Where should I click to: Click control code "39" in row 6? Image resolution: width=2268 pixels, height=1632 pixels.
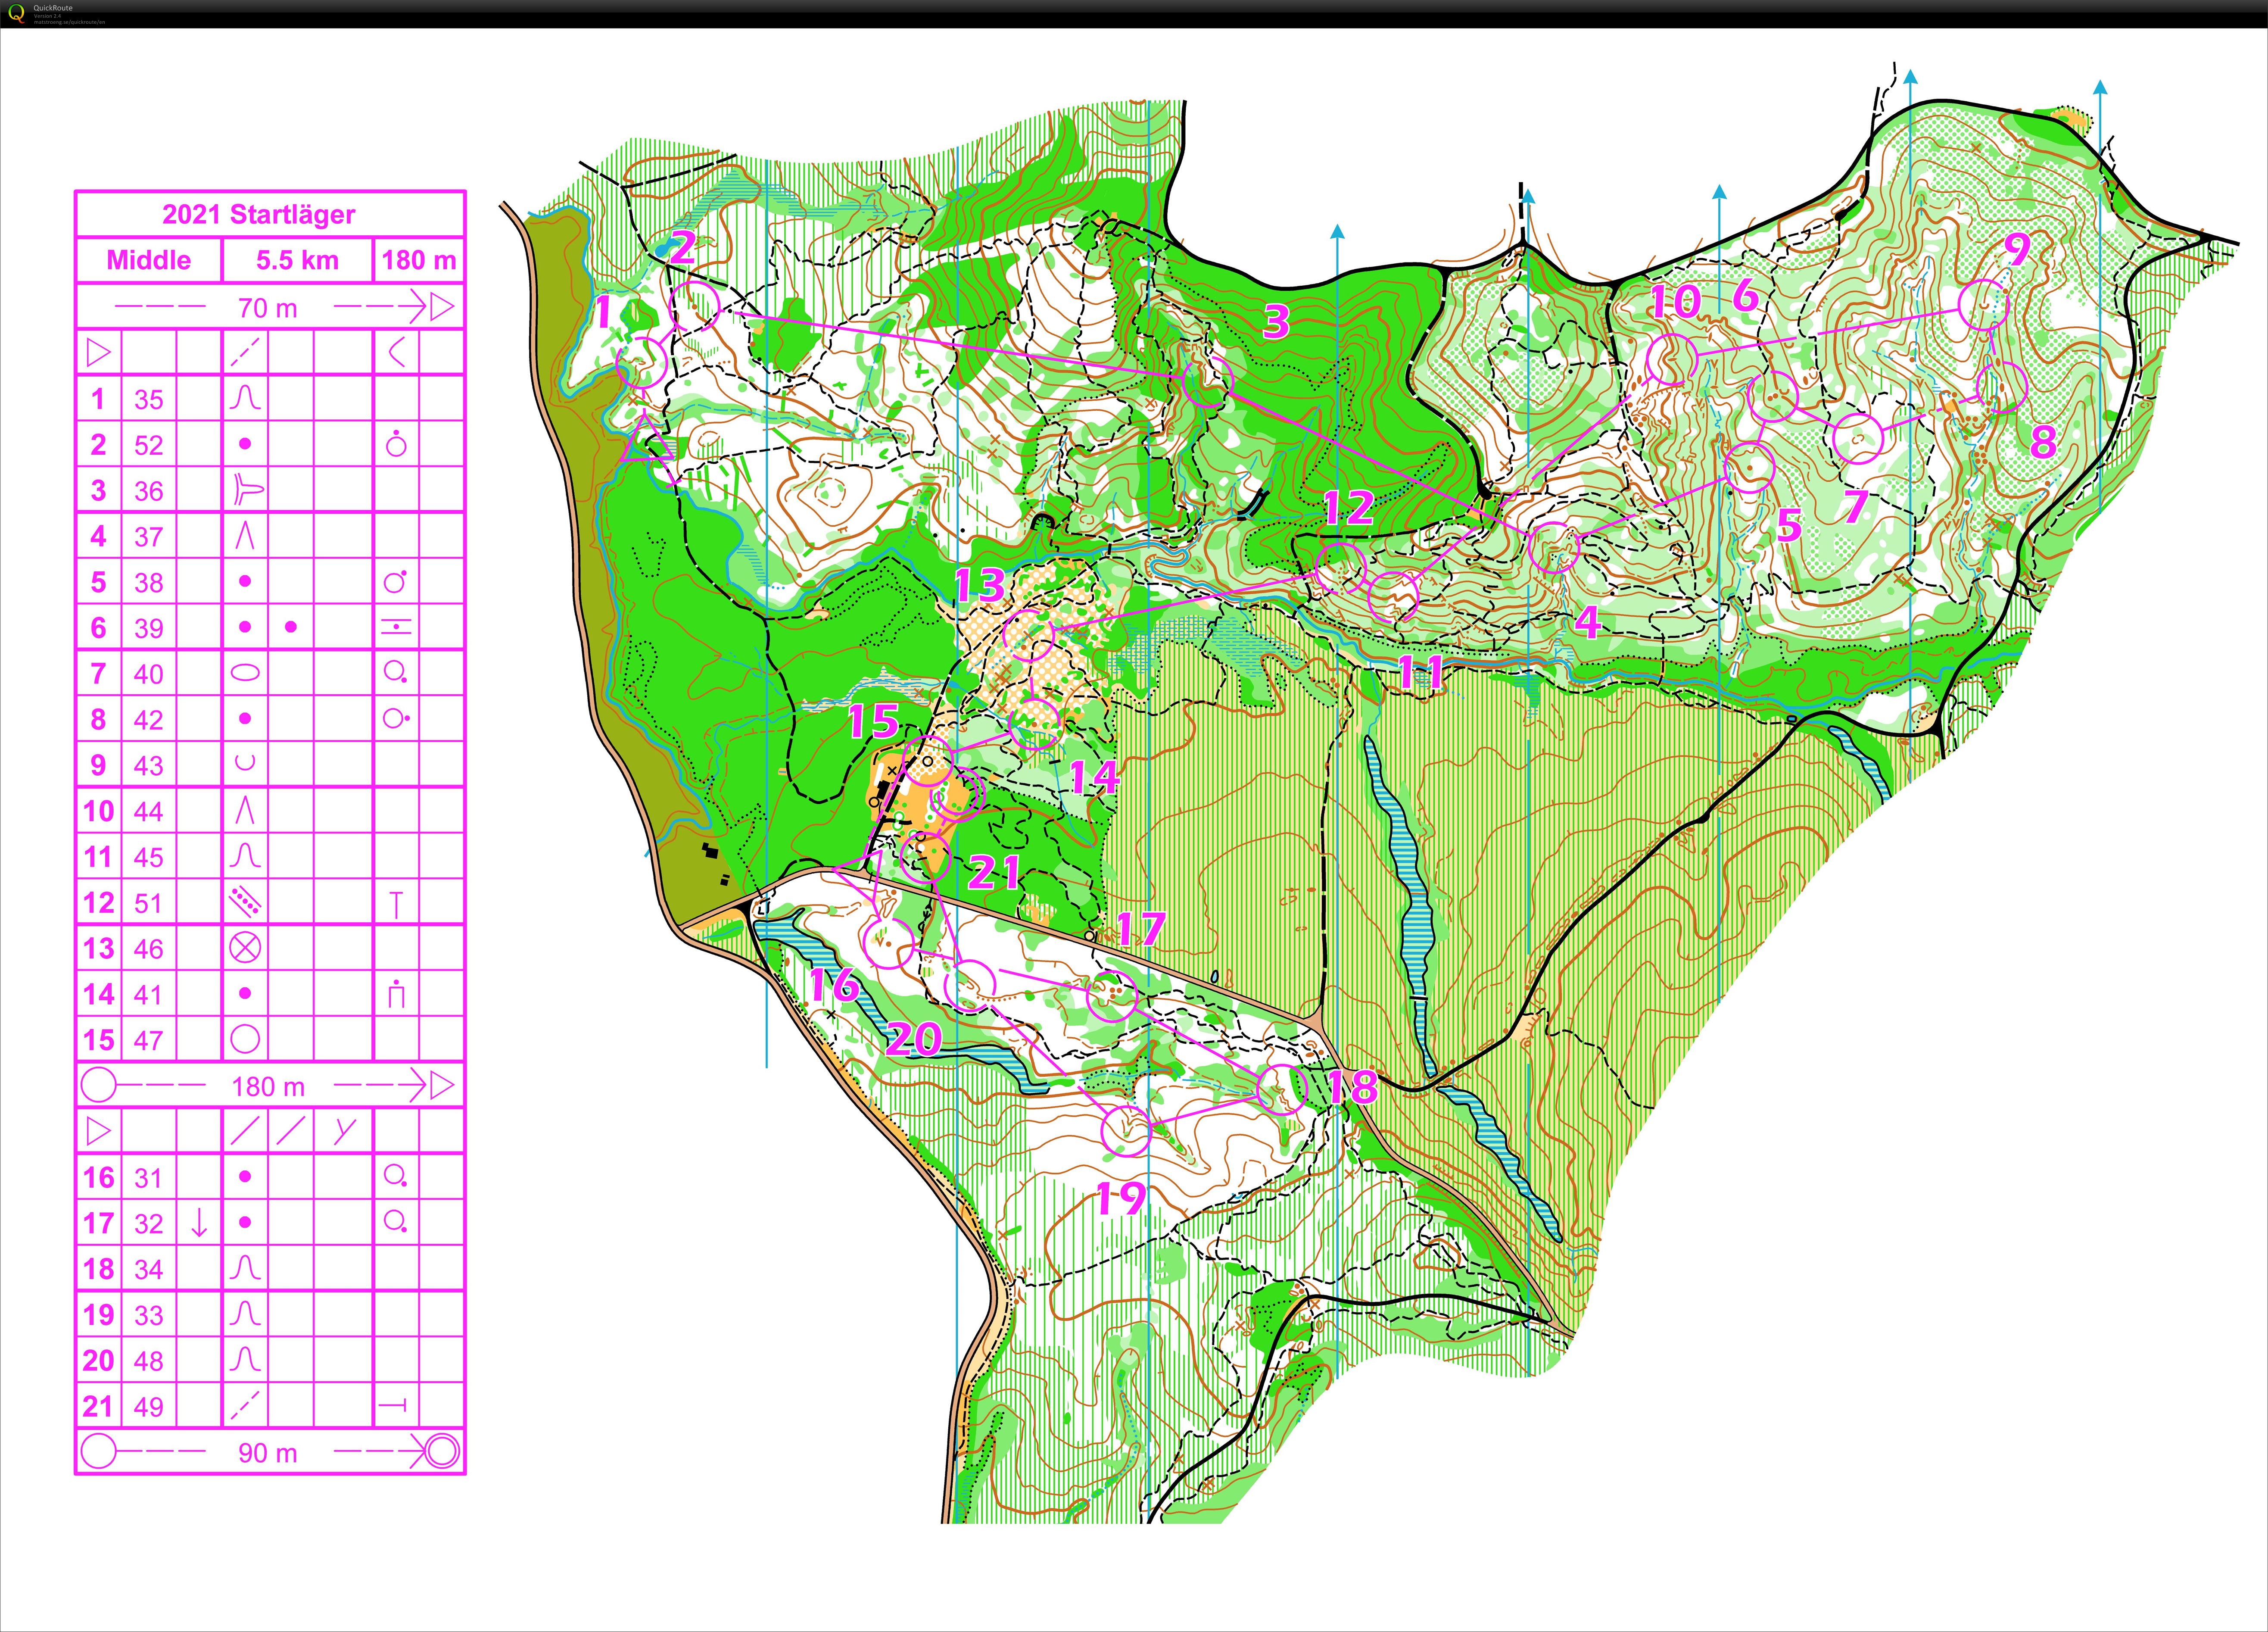pos(148,628)
